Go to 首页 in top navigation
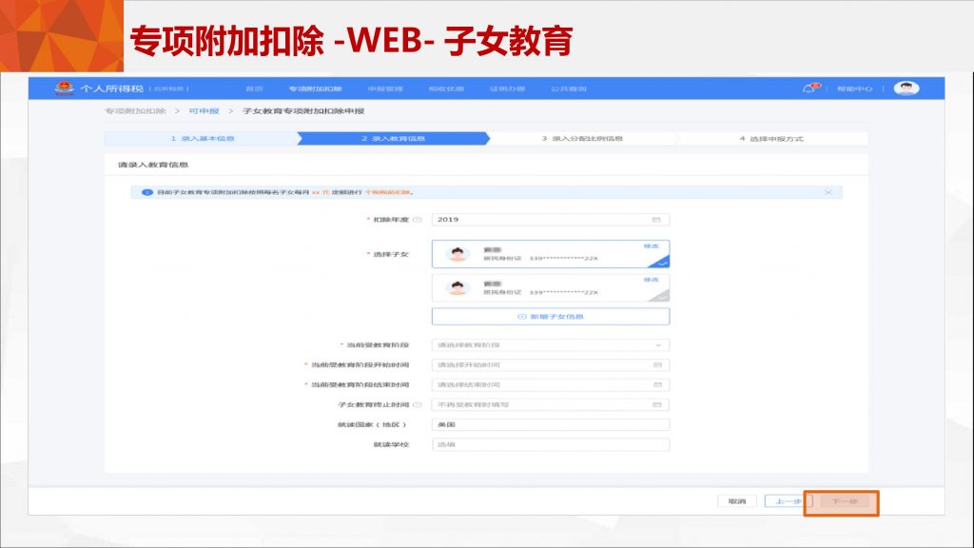Screen dimensions: 974x548 pyautogui.click(x=254, y=88)
